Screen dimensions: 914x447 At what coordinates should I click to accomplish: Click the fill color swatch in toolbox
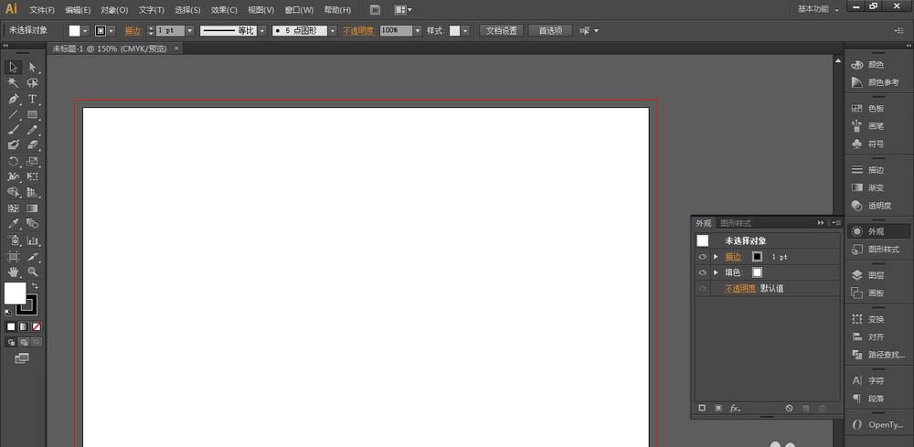[15, 293]
